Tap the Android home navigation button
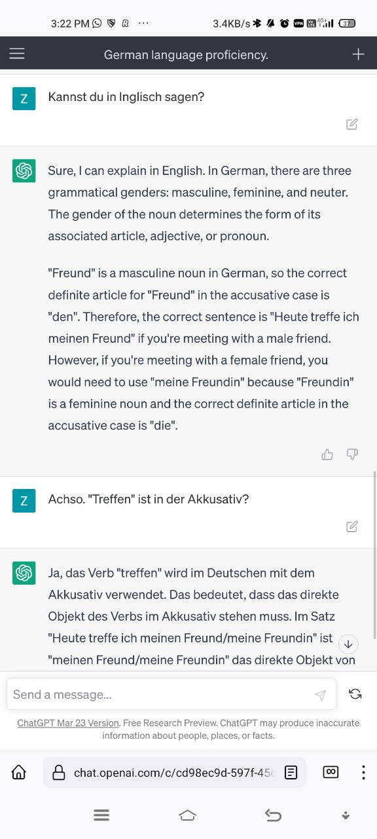This screenshot has width=377, height=839. (187, 815)
